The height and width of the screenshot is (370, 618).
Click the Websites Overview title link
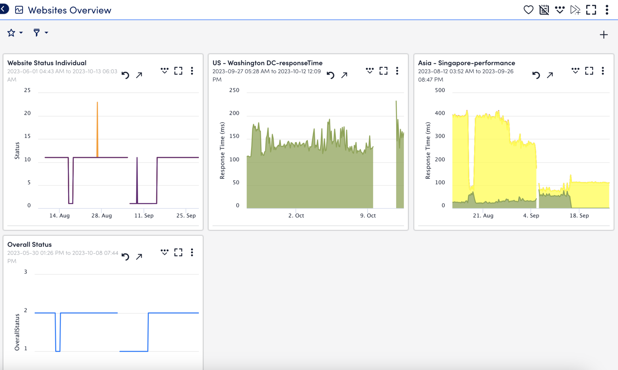coord(69,10)
